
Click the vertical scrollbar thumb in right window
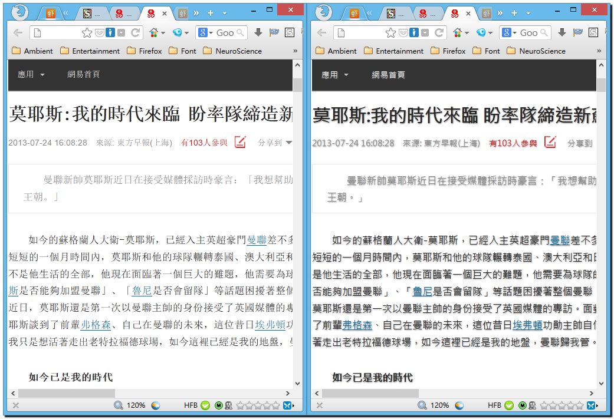coord(601,84)
